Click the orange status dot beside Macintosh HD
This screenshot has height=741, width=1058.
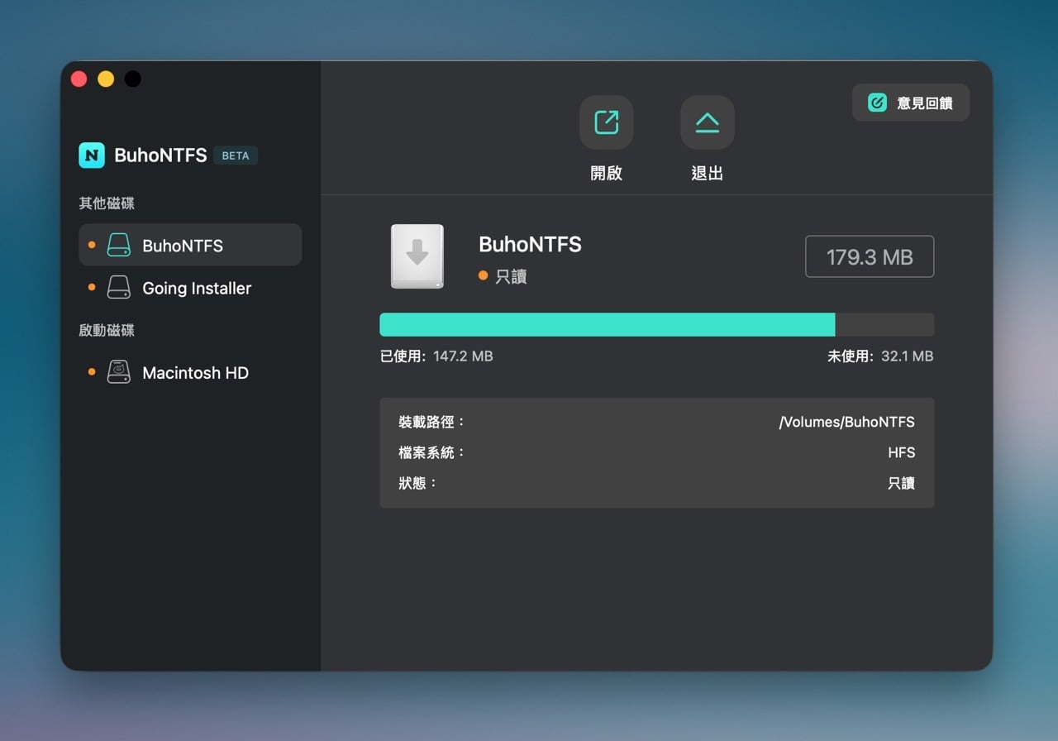pyautogui.click(x=92, y=372)
